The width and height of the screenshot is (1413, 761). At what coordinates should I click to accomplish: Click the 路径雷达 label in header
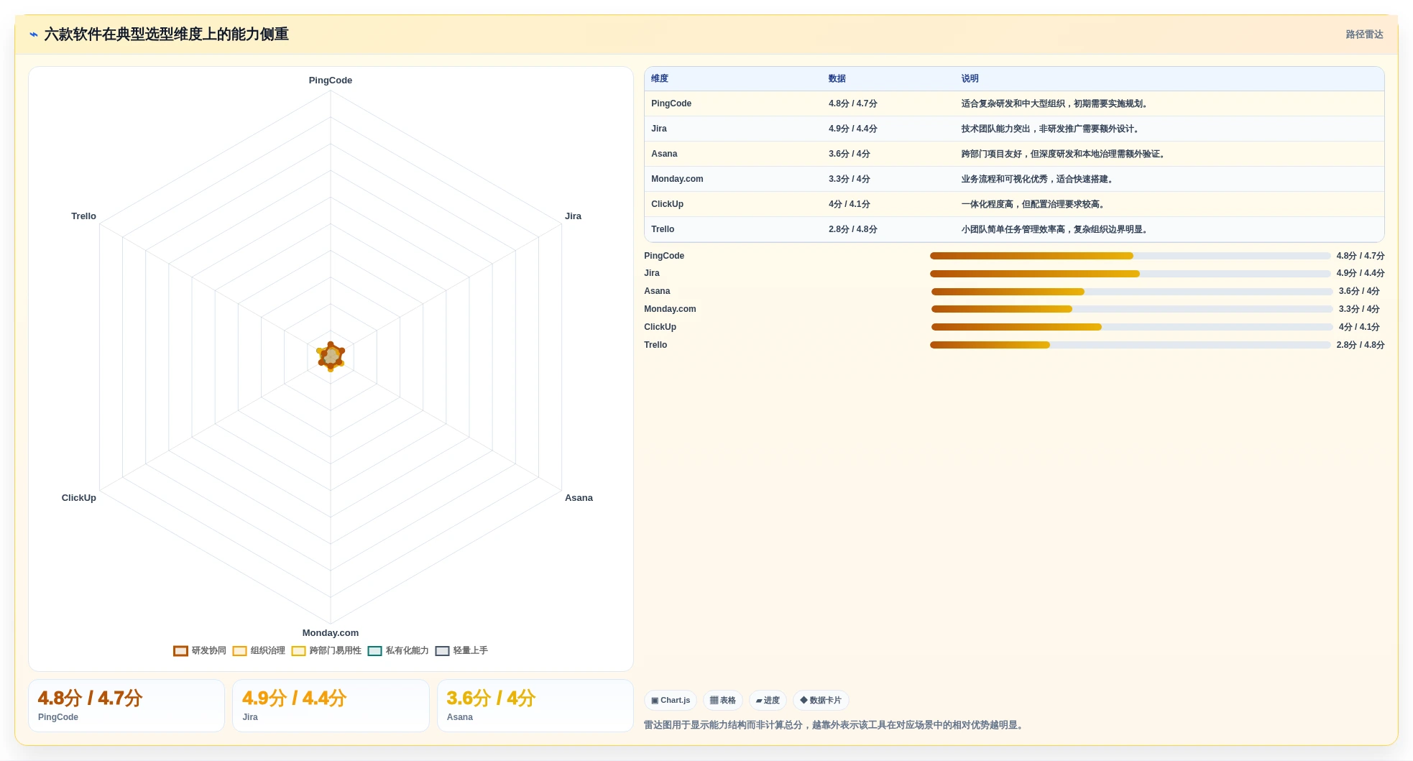[x=1364, y=34]
